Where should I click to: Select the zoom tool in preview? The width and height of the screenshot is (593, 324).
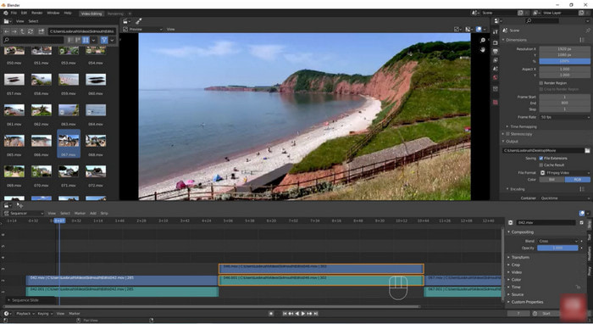point(483,40)
